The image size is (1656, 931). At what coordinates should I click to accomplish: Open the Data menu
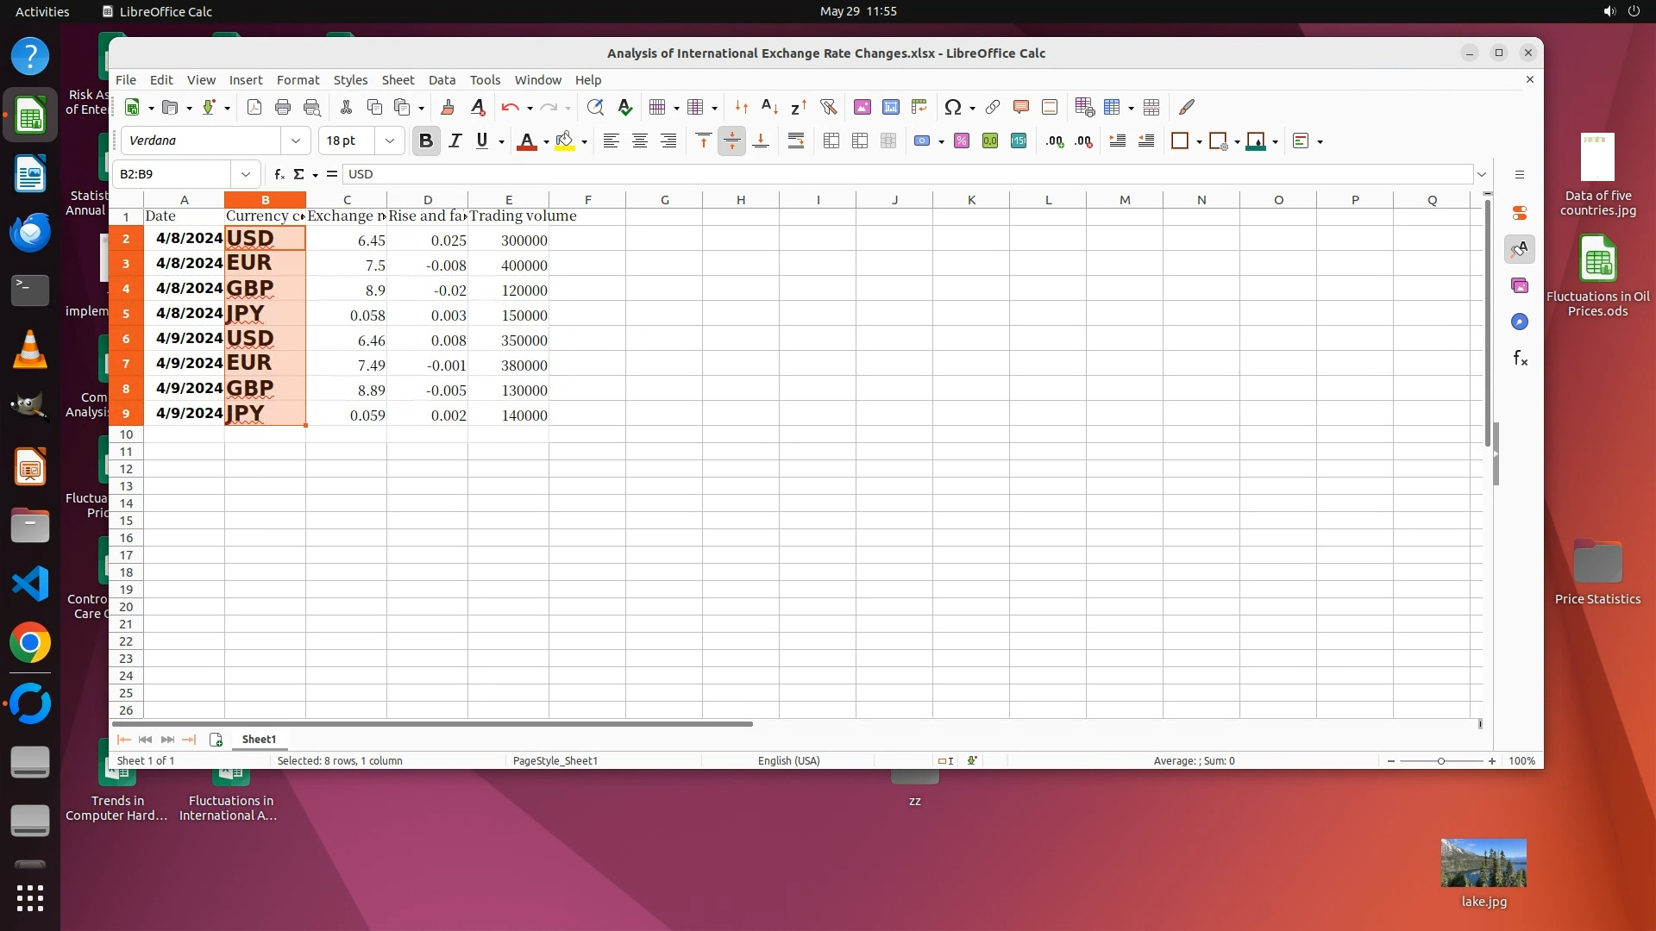tap(442, 79)
